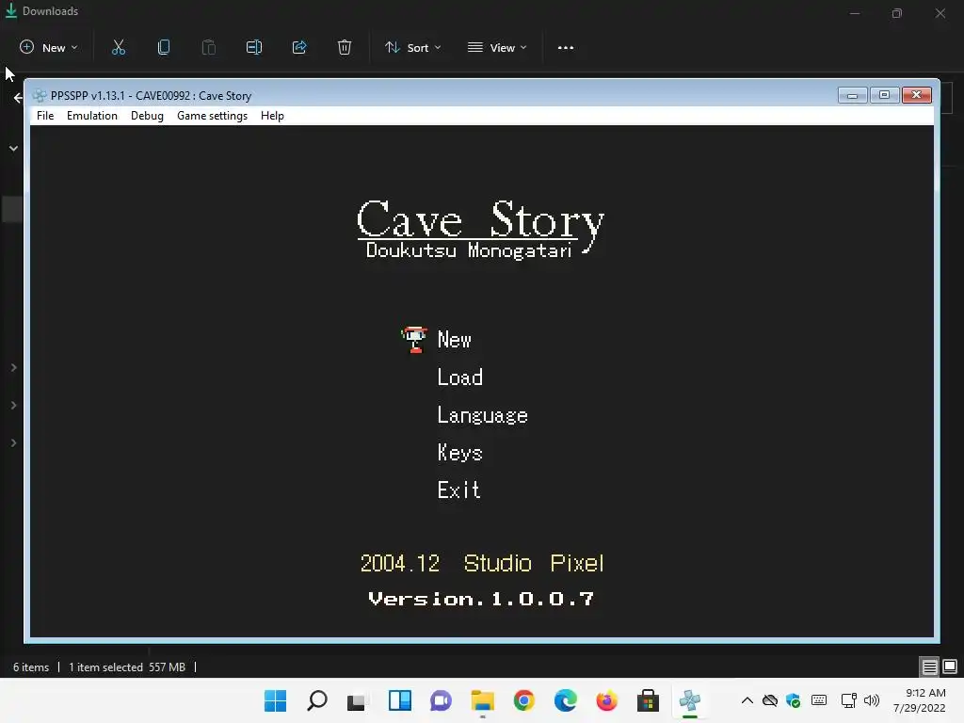The width and height of the screenshot is (964, 723).
Task: Click the PPSSPP title bar app icon
Action: (40, 95)
